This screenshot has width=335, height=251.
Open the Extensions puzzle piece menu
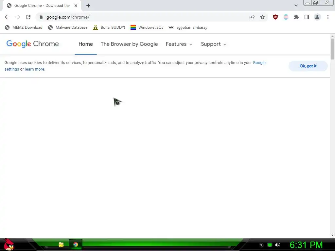coord(296,17)
